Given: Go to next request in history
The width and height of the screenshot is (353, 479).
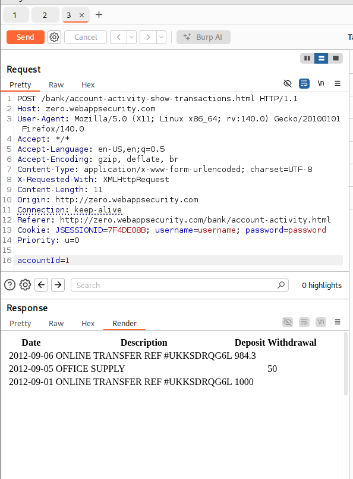Looking at the screenshot, I should point(149,37).
